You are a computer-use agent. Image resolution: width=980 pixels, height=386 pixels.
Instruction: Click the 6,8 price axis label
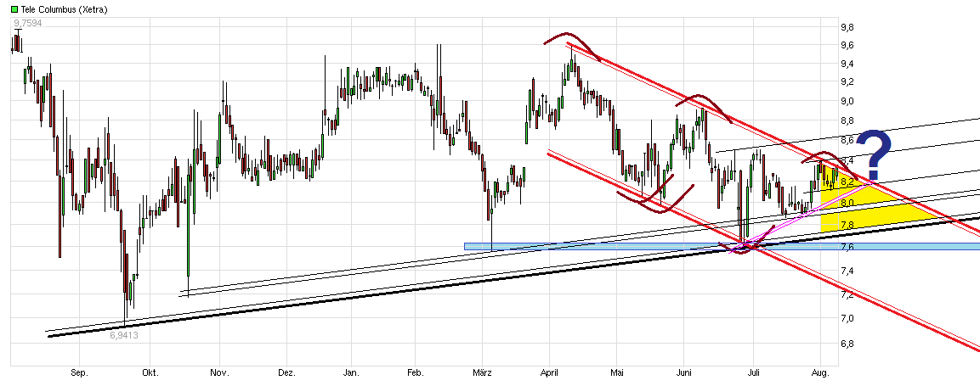847,344
